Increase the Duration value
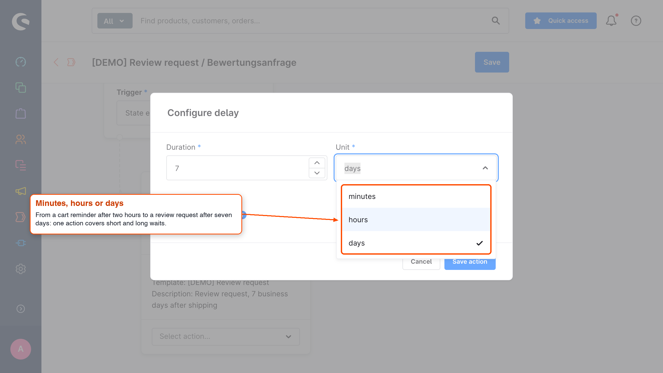 [x=317, y=163]
